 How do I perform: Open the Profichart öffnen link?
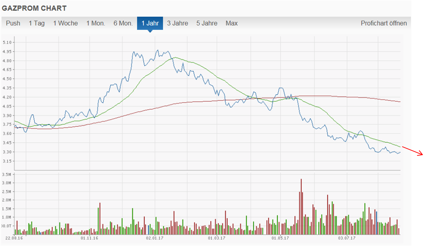tap(384, 23)
